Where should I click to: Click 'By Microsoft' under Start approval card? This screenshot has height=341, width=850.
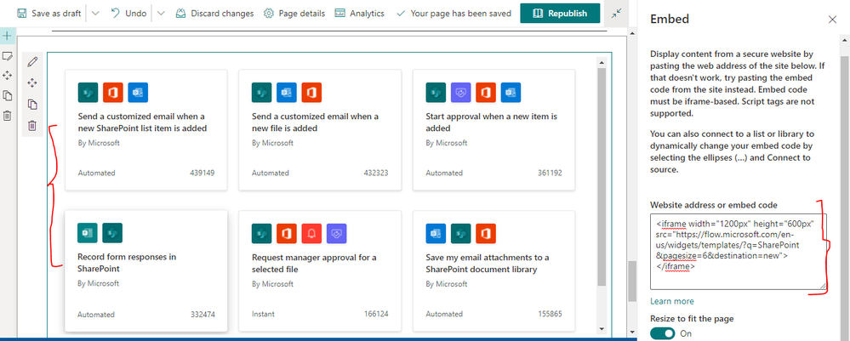[x=446, y=143]
